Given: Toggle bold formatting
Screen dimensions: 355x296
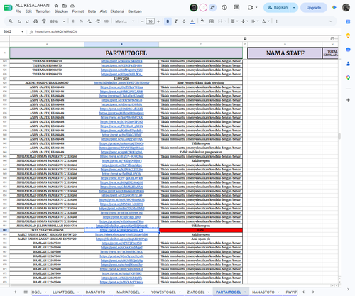Looking at the screenshot, I should coord(168,21).
